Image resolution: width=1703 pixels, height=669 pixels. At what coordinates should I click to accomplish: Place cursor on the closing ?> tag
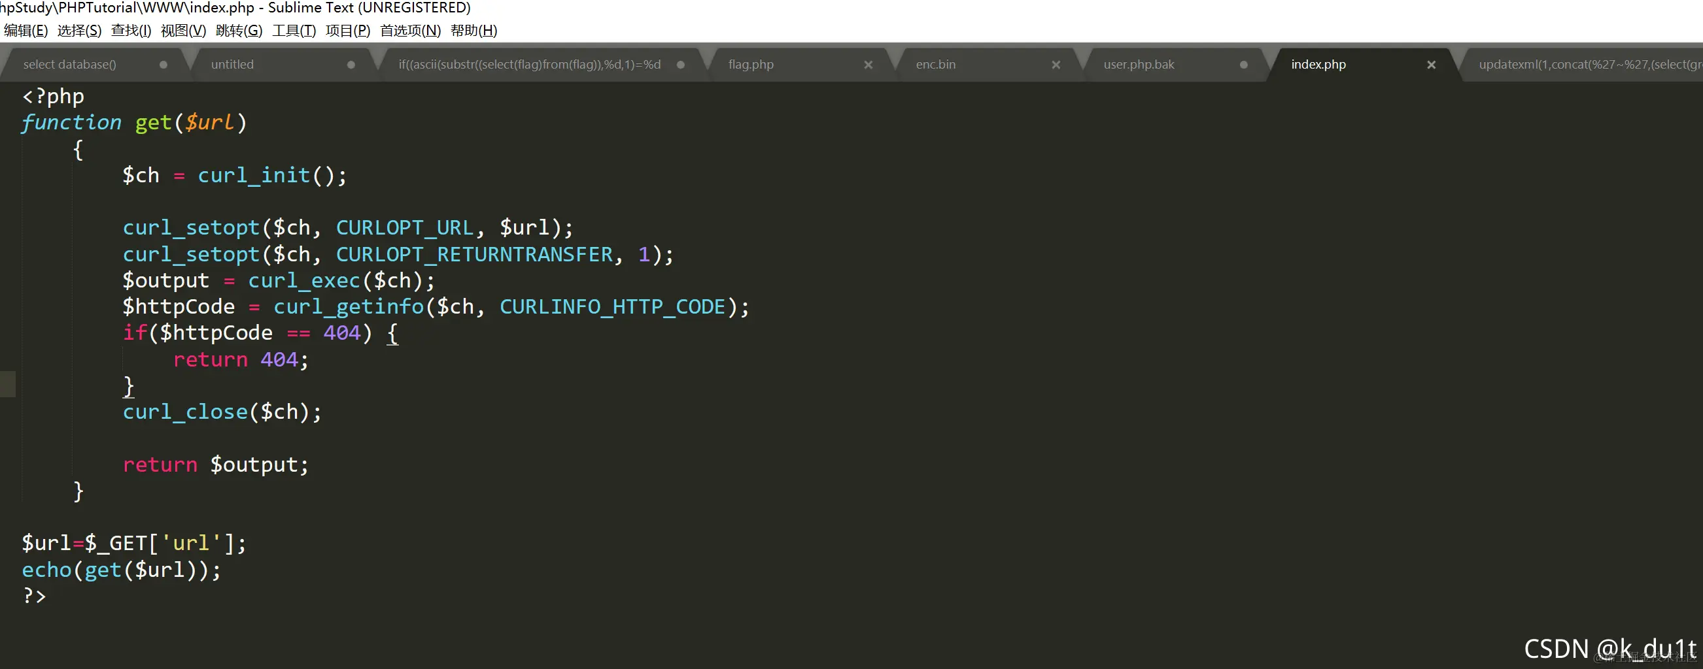(35, 596)
